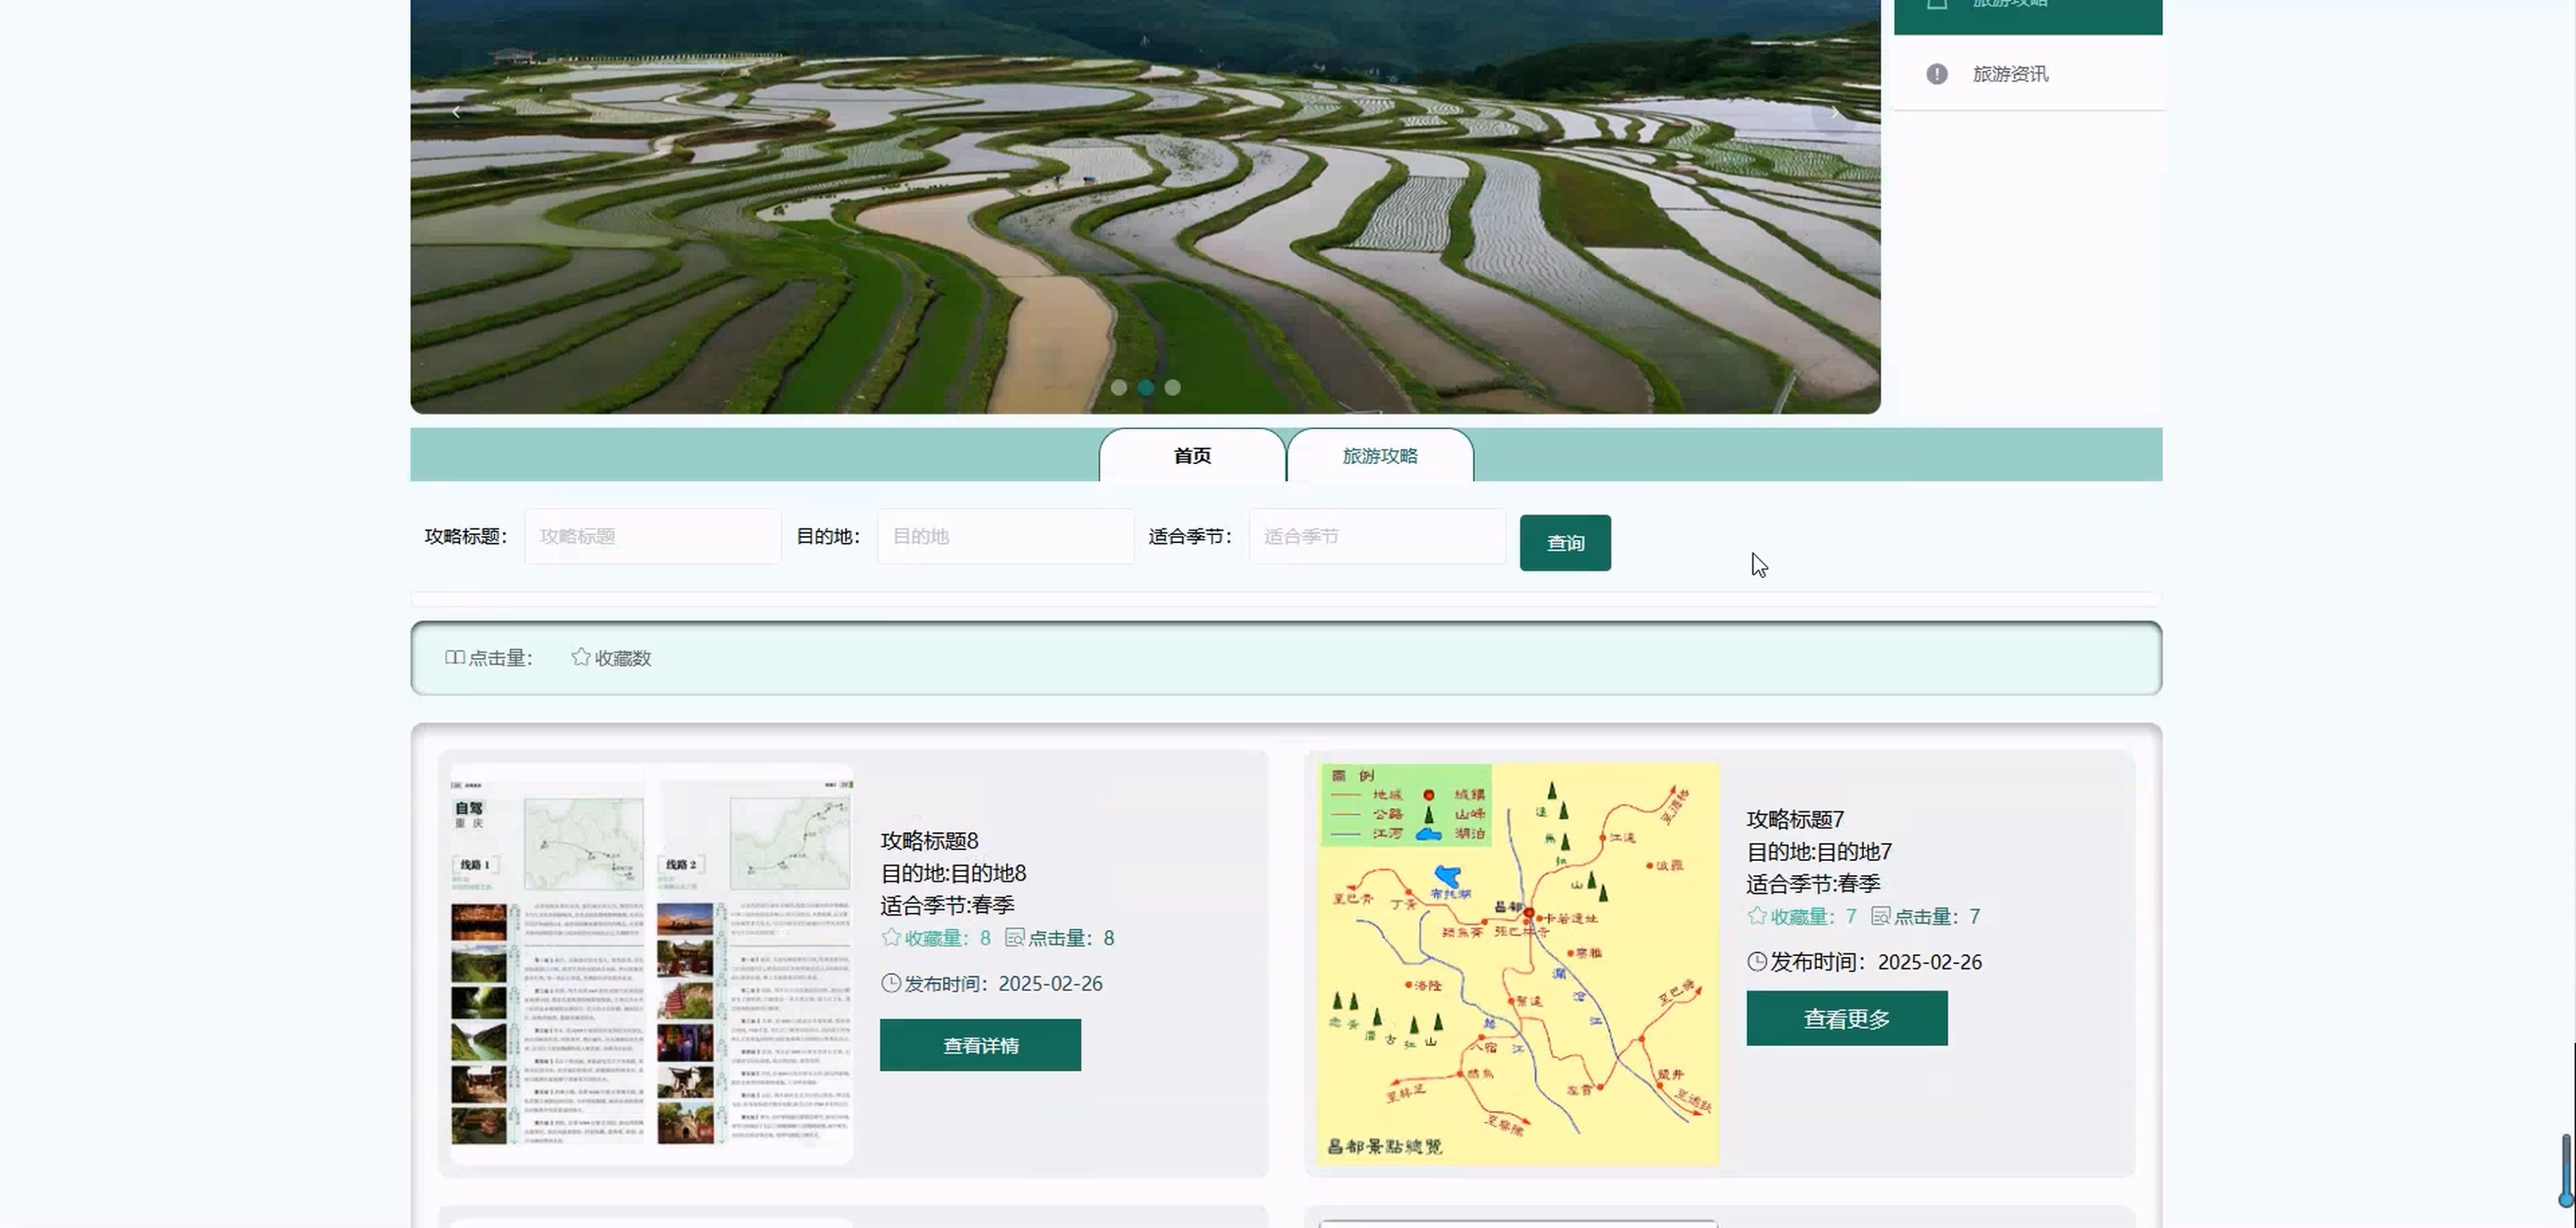Click star favorite icon on 攻略标题7 card

1757,916
